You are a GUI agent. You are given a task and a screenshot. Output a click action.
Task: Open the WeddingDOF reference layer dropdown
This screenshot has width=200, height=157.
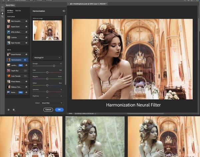tap(47, 57)
